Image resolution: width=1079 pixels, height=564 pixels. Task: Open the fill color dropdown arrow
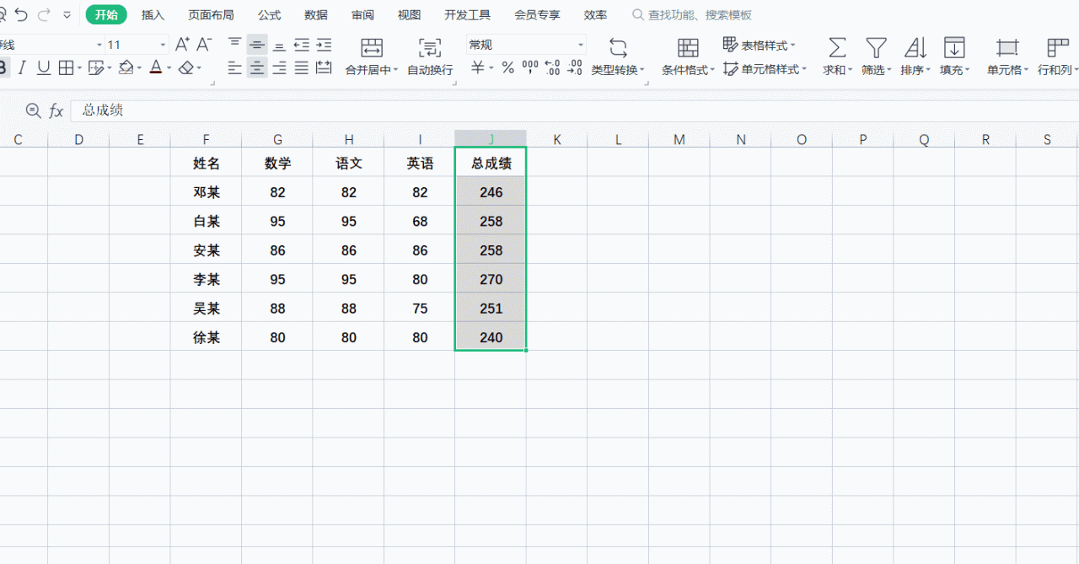140,68
